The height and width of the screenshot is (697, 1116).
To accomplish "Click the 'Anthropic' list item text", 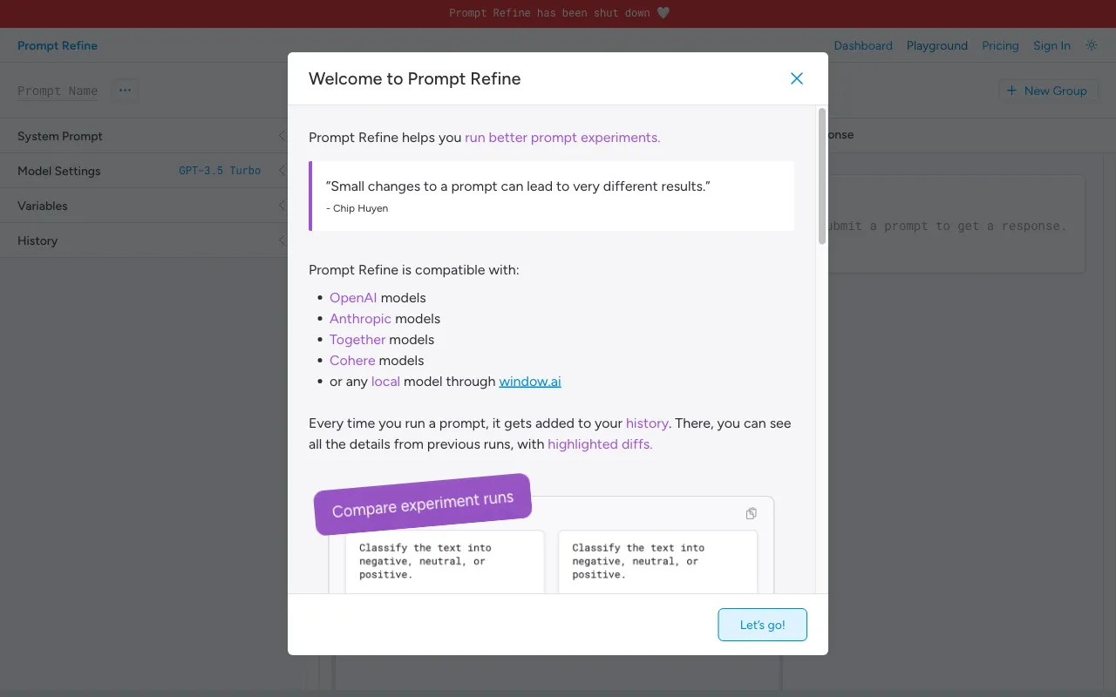I will click(360, 319).
